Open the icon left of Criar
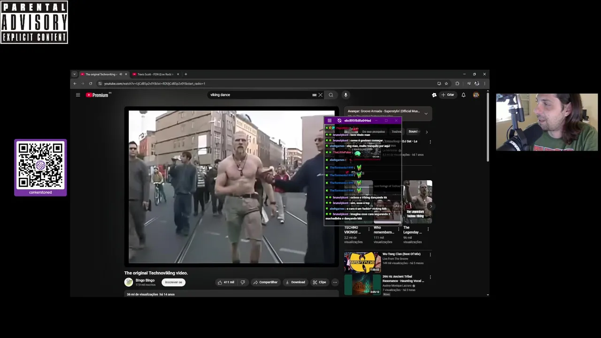Viewport: 601px width, 338px height. (x=434, y=95)
